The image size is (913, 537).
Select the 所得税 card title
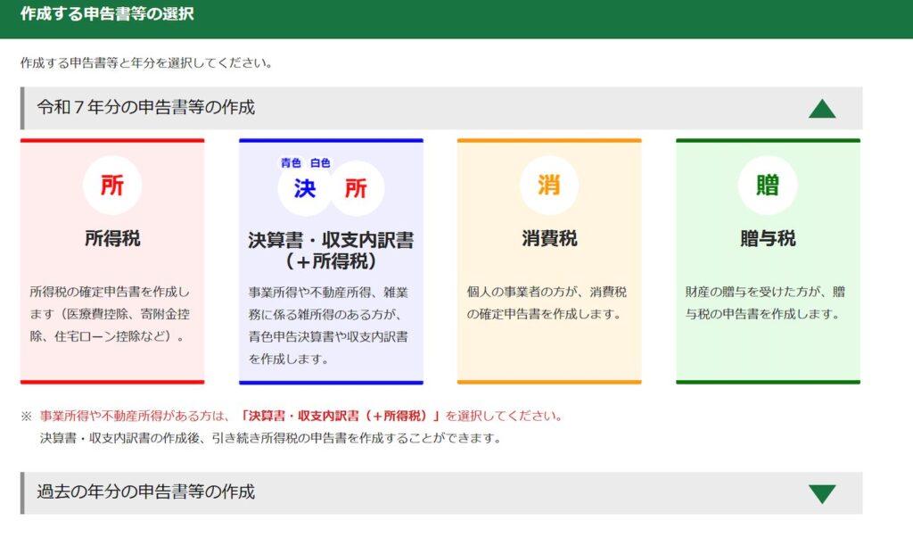click(112, 239)
